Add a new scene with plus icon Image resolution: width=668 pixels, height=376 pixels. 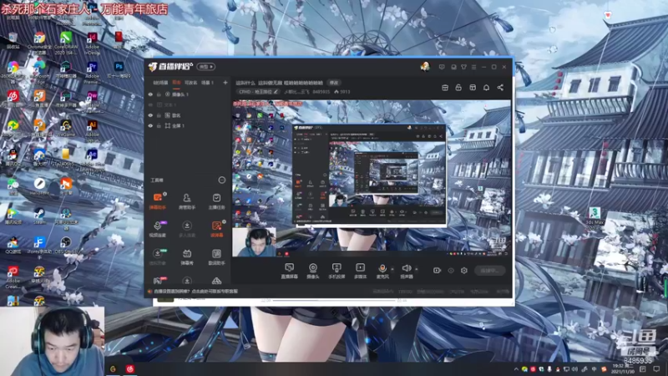(225, 82)
